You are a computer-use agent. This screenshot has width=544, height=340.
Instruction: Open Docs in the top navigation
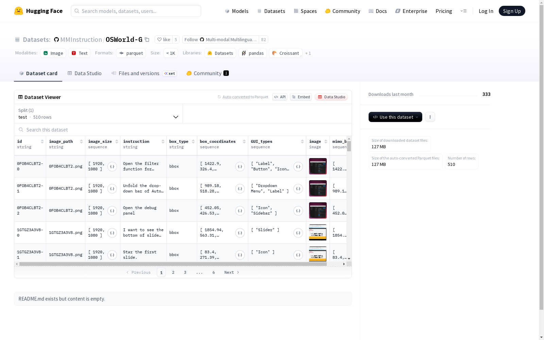coord(378,11)
